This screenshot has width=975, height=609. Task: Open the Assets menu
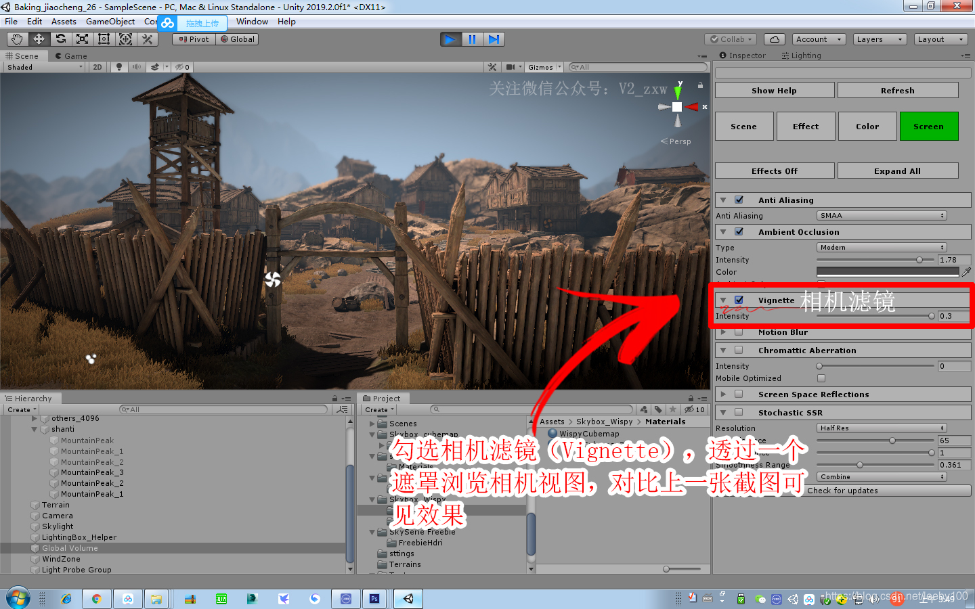tap(64, 22)
